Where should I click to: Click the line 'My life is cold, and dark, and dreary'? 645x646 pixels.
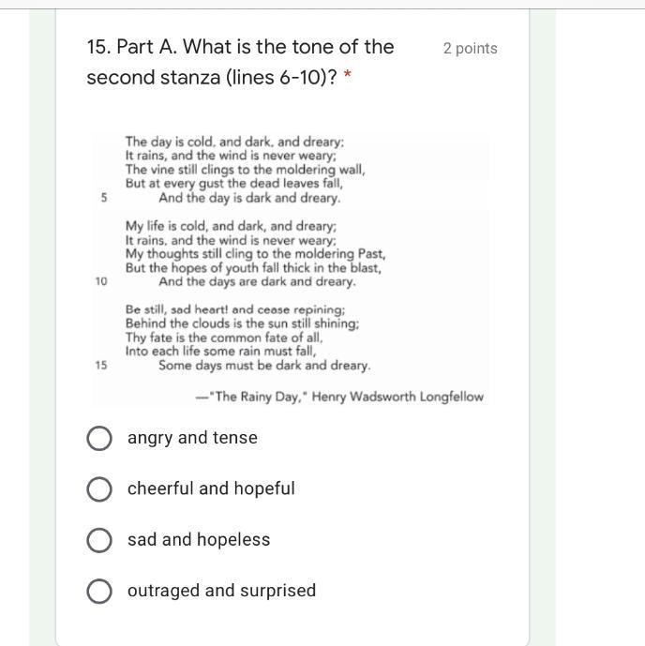[231, 226]
